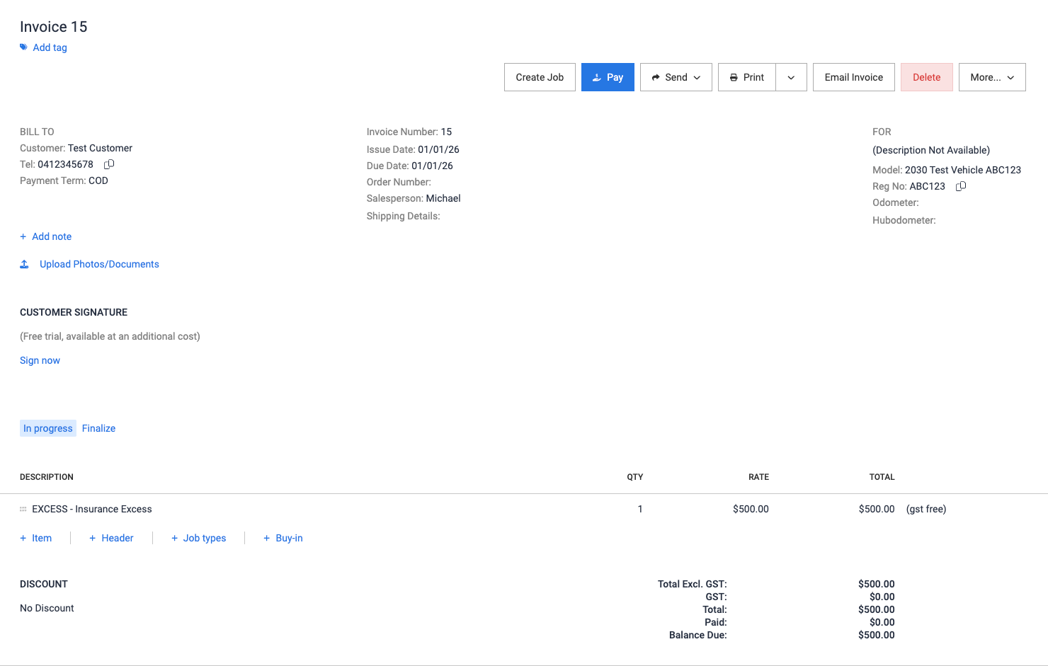Click the upload icon for Photos/Documents
Image resolution: width=1048 pixels, height=666 pixels.
[24, 264]
